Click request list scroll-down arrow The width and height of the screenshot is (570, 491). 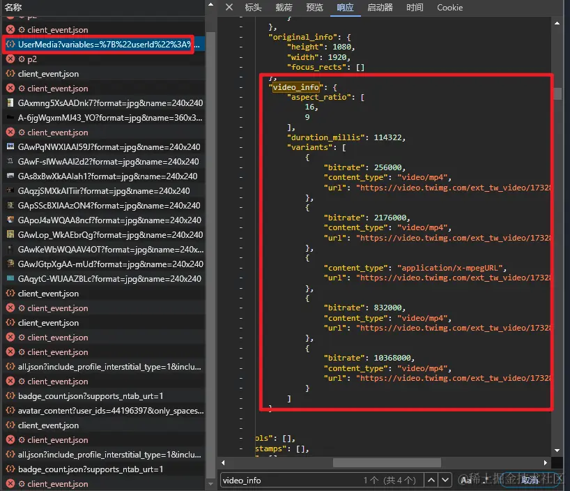211,484
